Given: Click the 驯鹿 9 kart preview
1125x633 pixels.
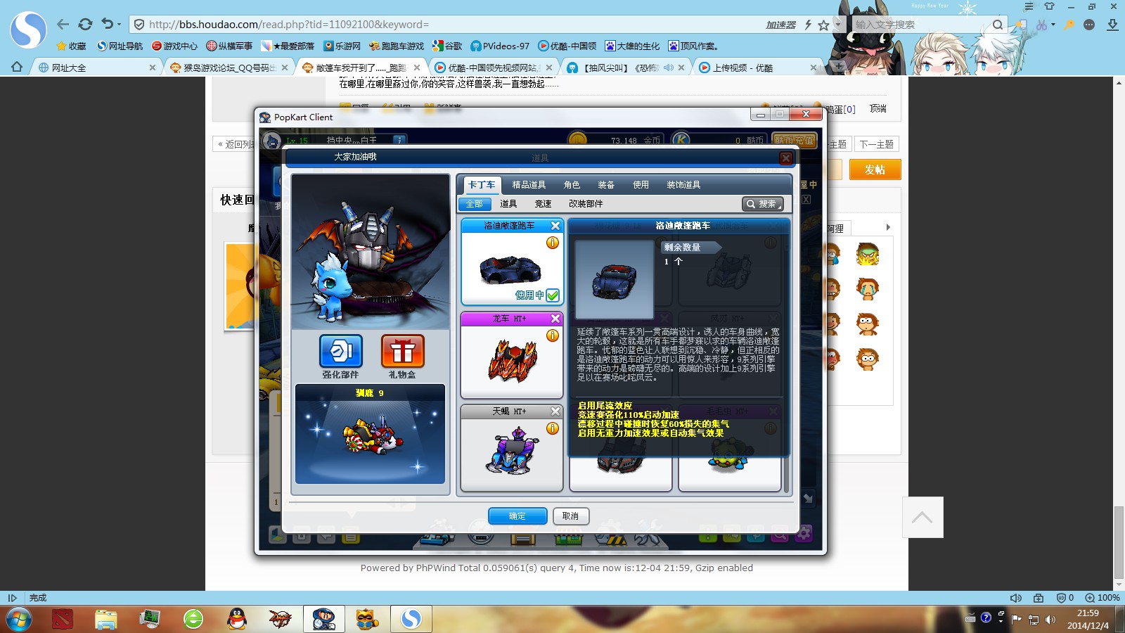Looking at the screenshot, I should pyautogui.click(x=371, y=434).
